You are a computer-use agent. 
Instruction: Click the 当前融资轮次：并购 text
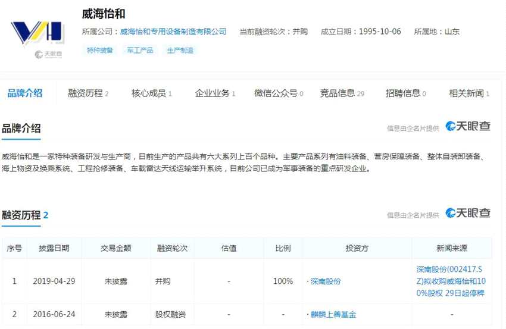(x=274, y=32)
